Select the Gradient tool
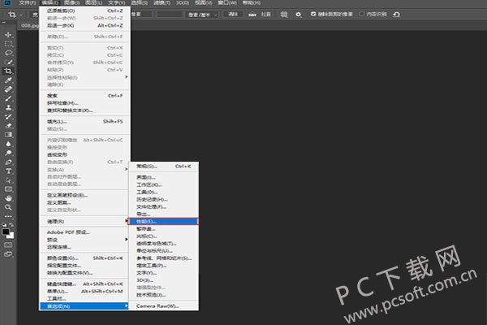The height and width of the screenshot is (325, 487). click(x=8, y=135)
